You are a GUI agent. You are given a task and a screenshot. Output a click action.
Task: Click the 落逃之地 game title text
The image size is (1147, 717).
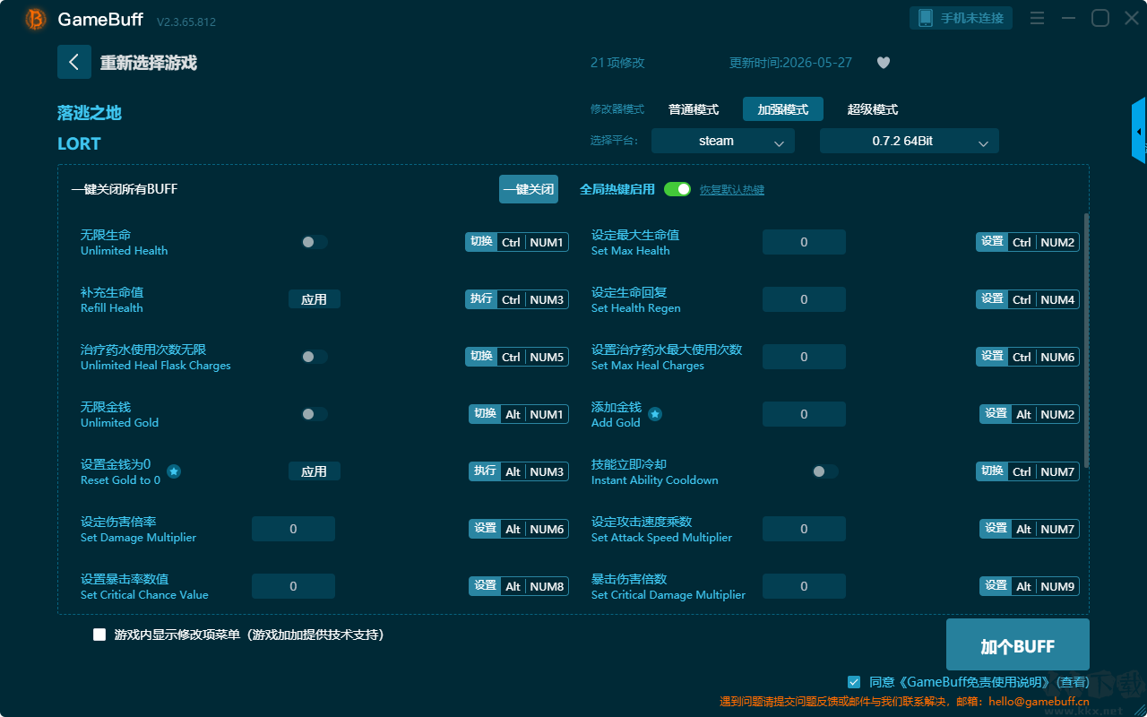pyautogui.click(x=90, y=113)
